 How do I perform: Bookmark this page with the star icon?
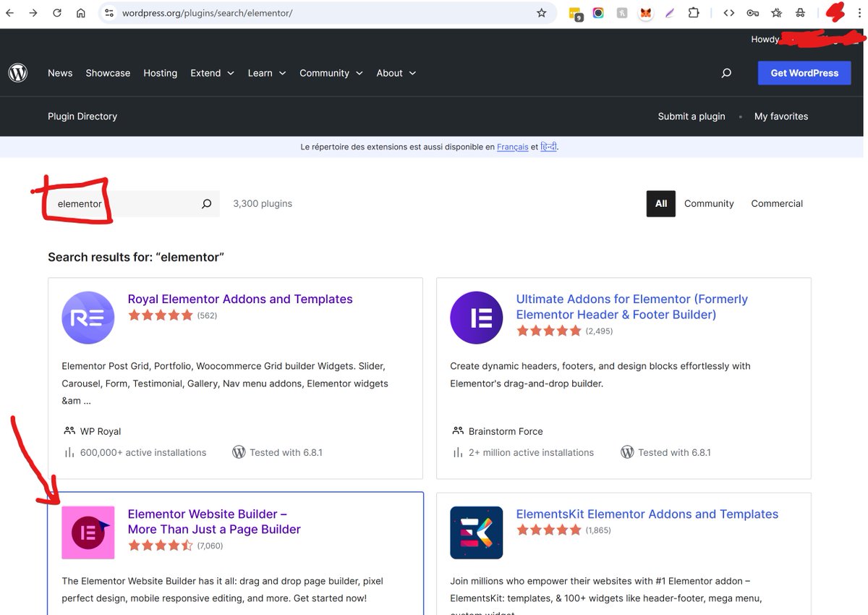point(541,13)
